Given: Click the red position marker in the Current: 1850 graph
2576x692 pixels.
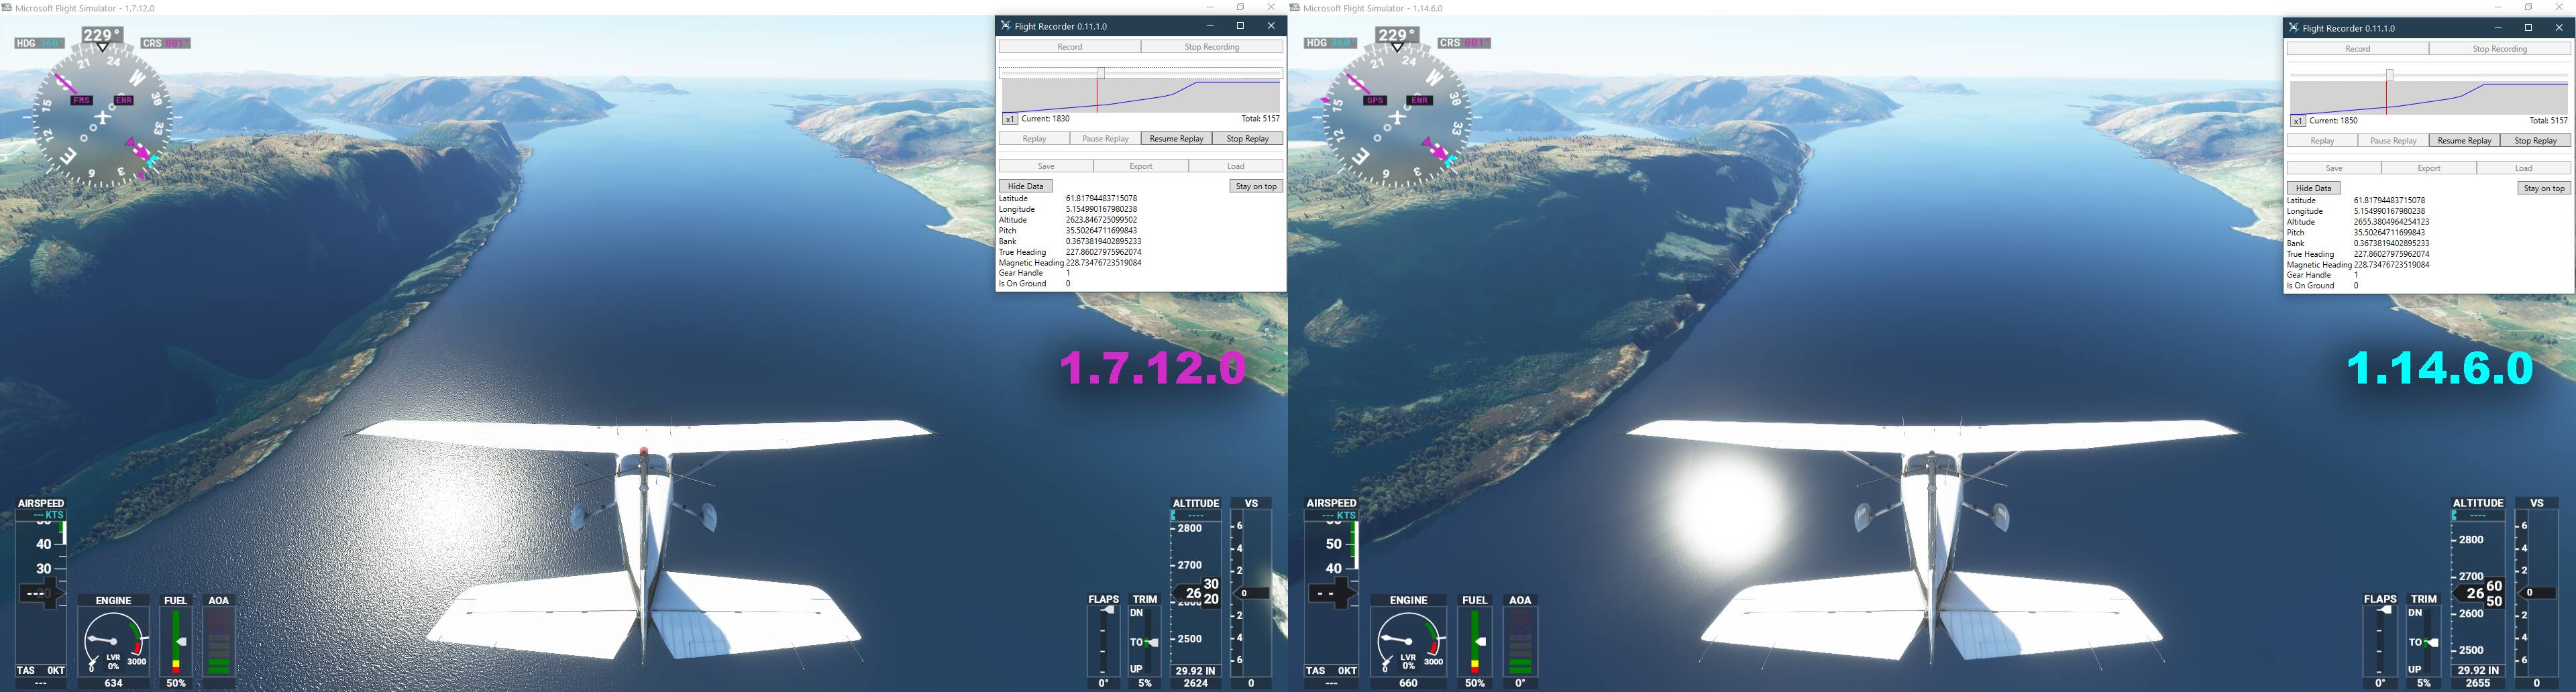Looking at the screenshot, I should click(x=2386, y=97).
